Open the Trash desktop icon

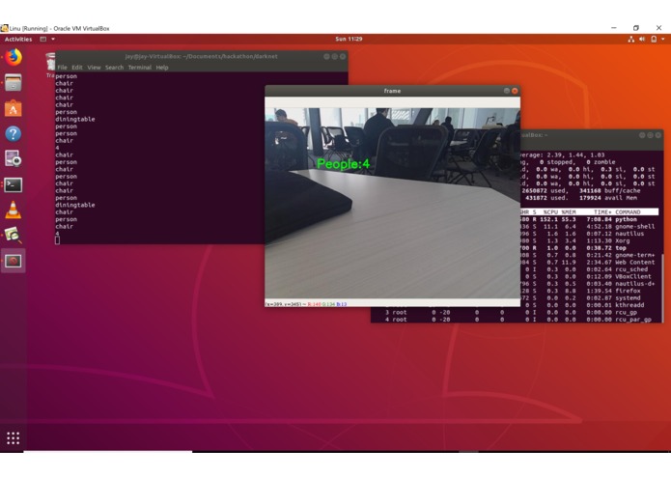tap(50, 64)
